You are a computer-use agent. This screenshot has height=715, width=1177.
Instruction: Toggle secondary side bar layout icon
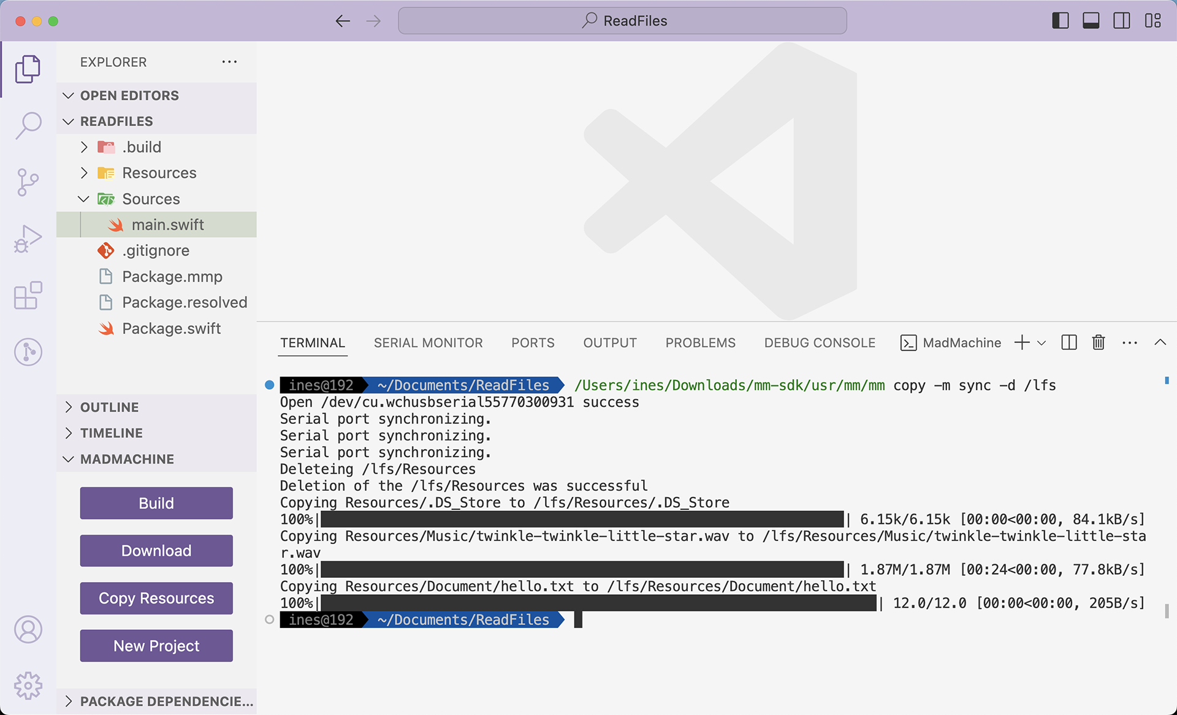(x=1122, y=21)
